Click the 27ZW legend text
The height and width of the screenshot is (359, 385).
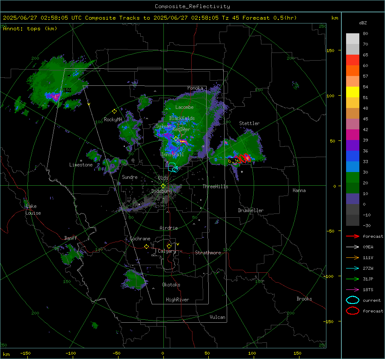[368, 269]
